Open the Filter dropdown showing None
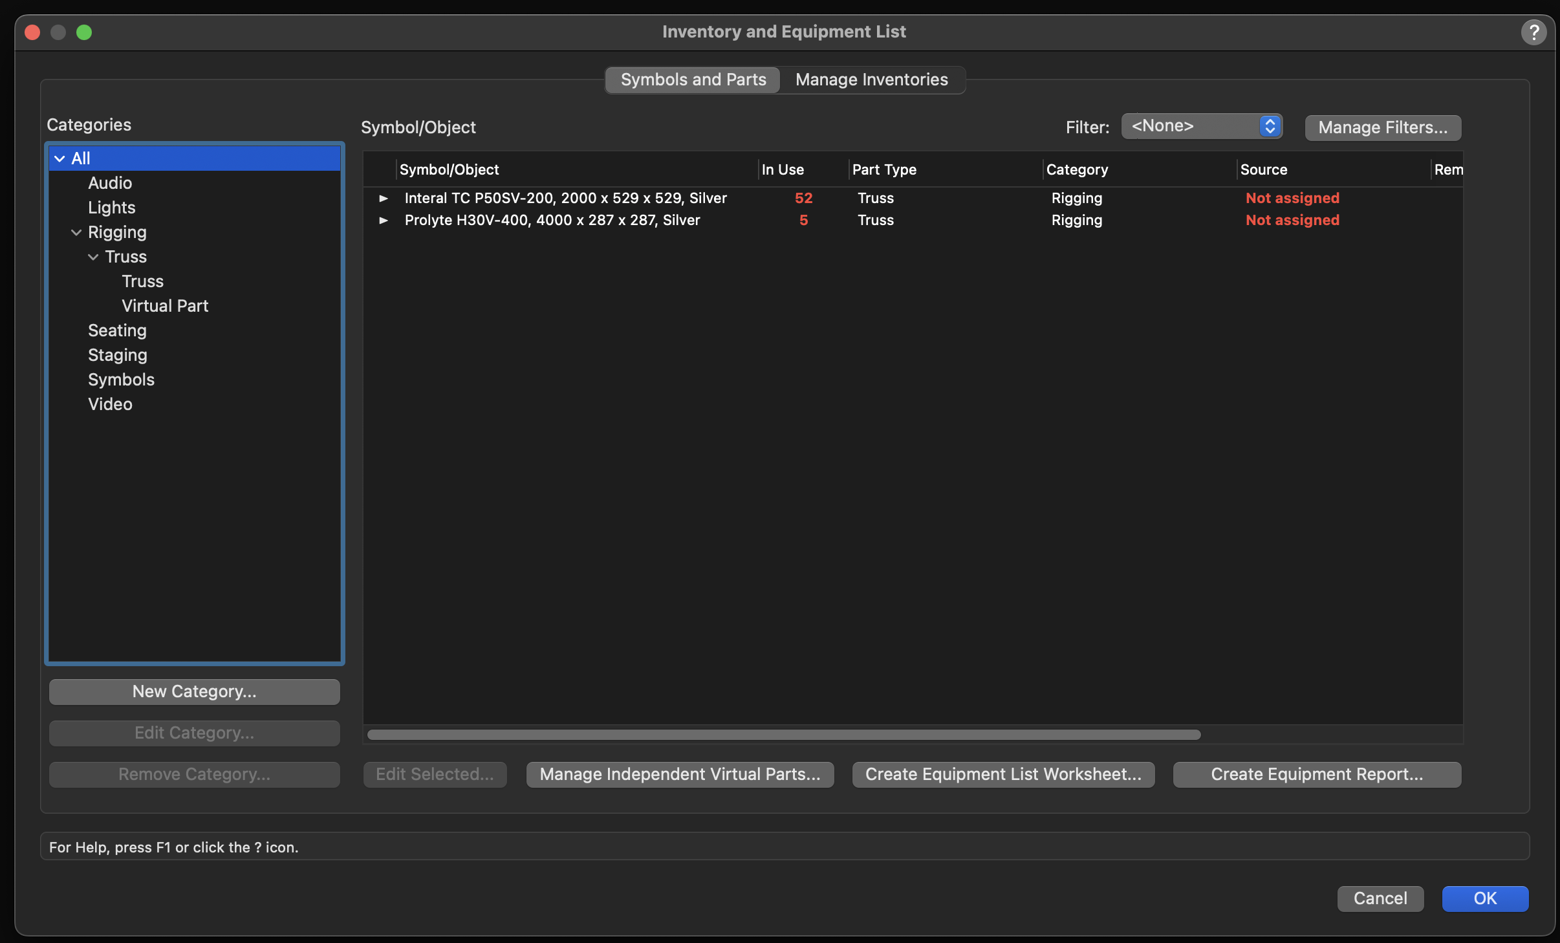1560x943 pixels. [1201, 126]
